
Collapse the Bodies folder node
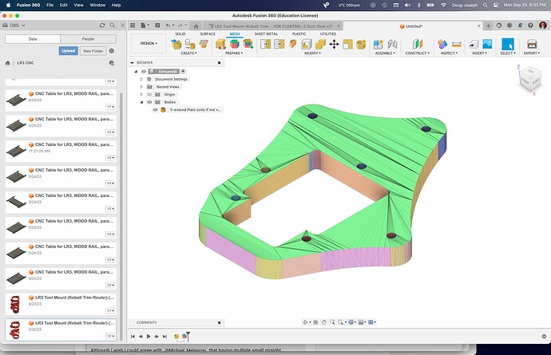point(141,102)
